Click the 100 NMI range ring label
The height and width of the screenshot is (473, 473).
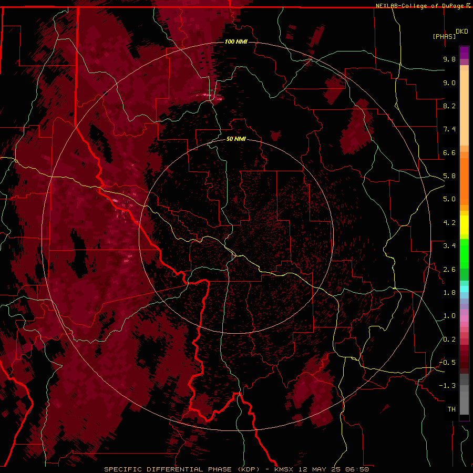pyautogui.click(x=236, y=42)
